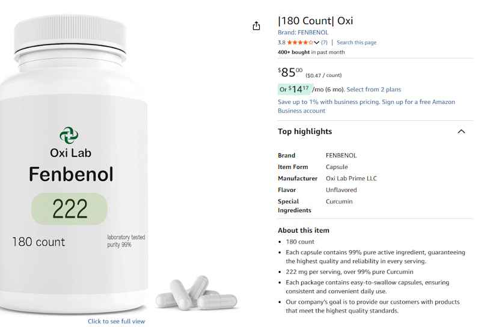Image resolution: width=484 pixels, height=327 pixels.
Task: Click the star rating icons
Action: [x=300, y=43]
